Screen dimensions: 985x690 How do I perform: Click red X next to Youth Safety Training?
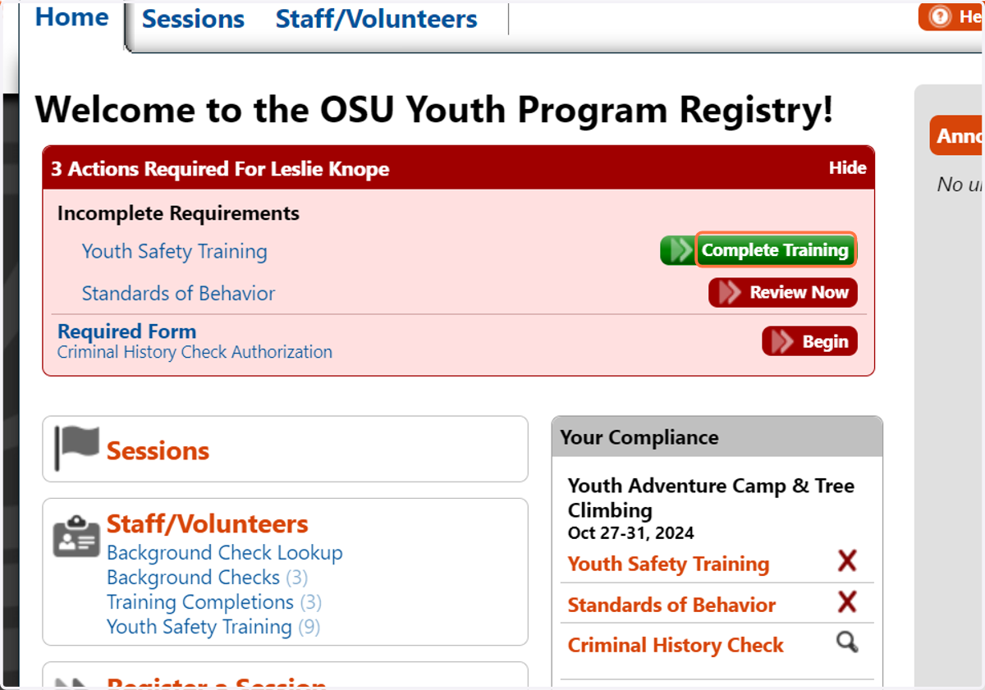pyautogui.click(x=847, y=562)
